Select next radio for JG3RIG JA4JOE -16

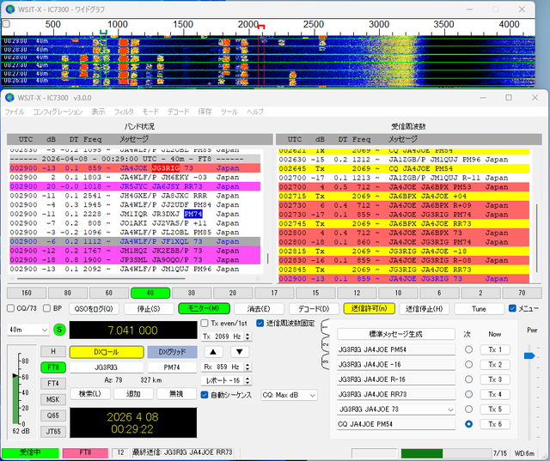(468, 364)
